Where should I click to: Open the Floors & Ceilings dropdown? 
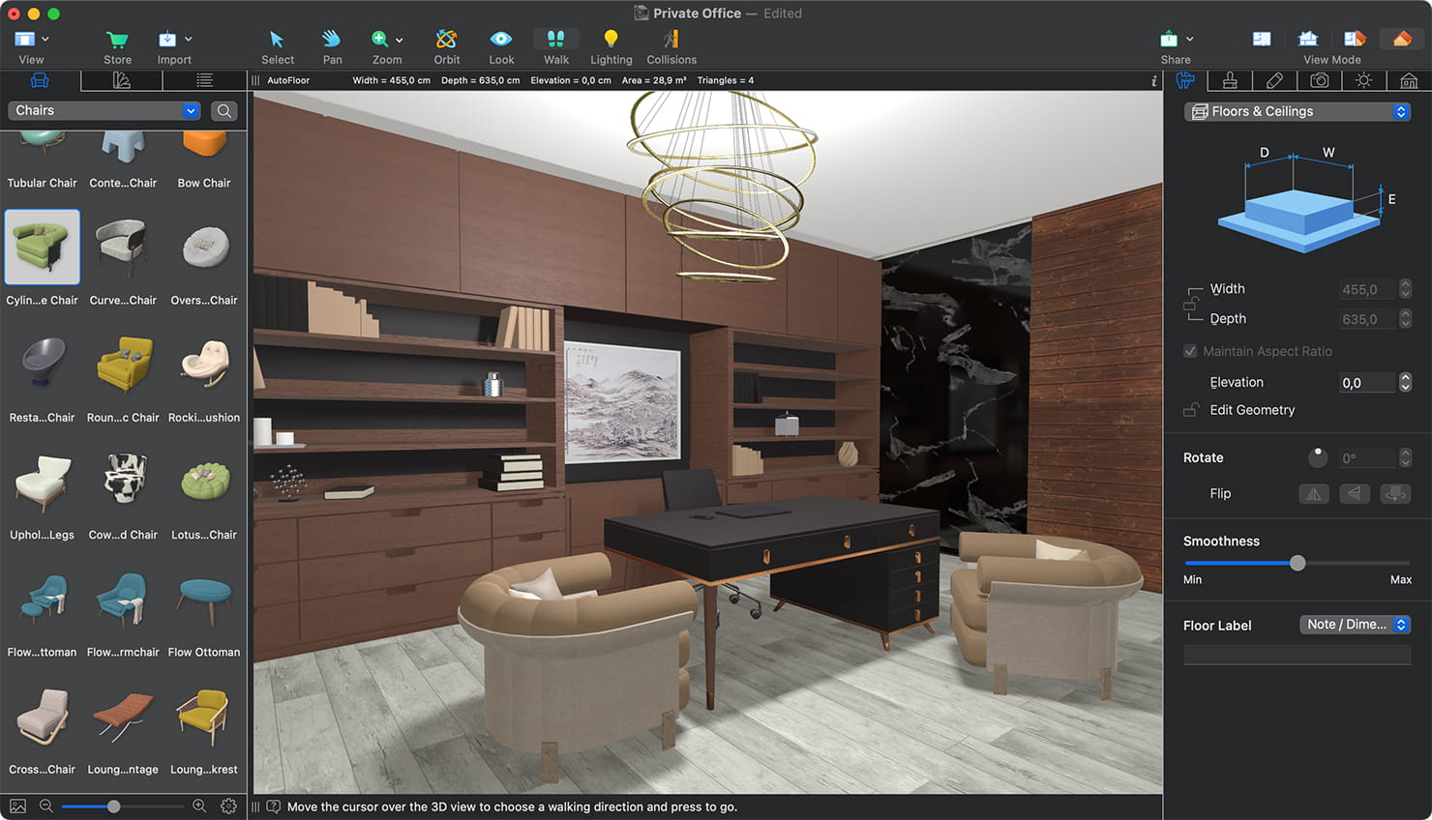point(1297,111)
